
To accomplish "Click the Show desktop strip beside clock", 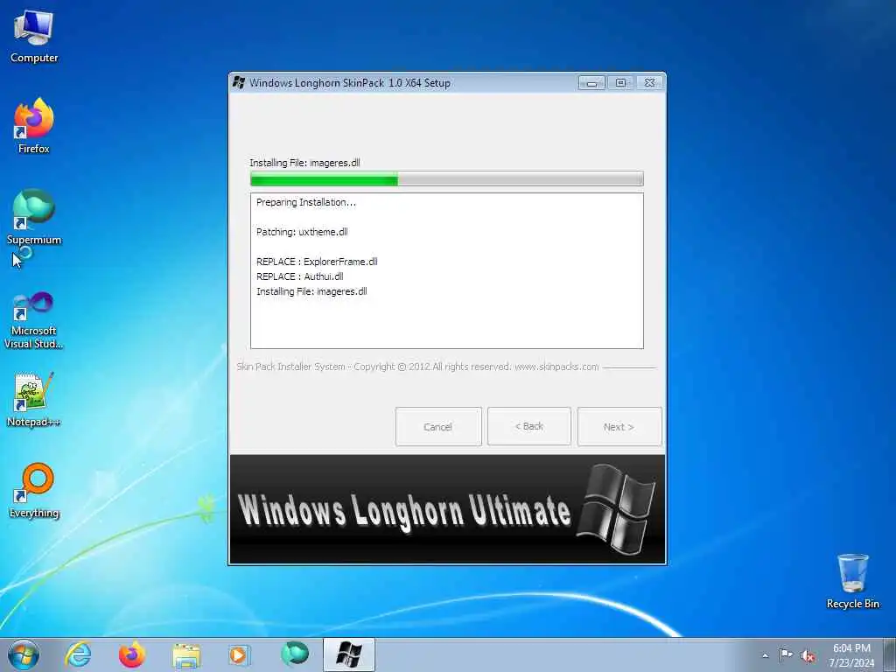I will pyautogui.click(x=889, y=654).
